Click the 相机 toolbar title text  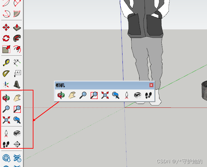[60, 85]
